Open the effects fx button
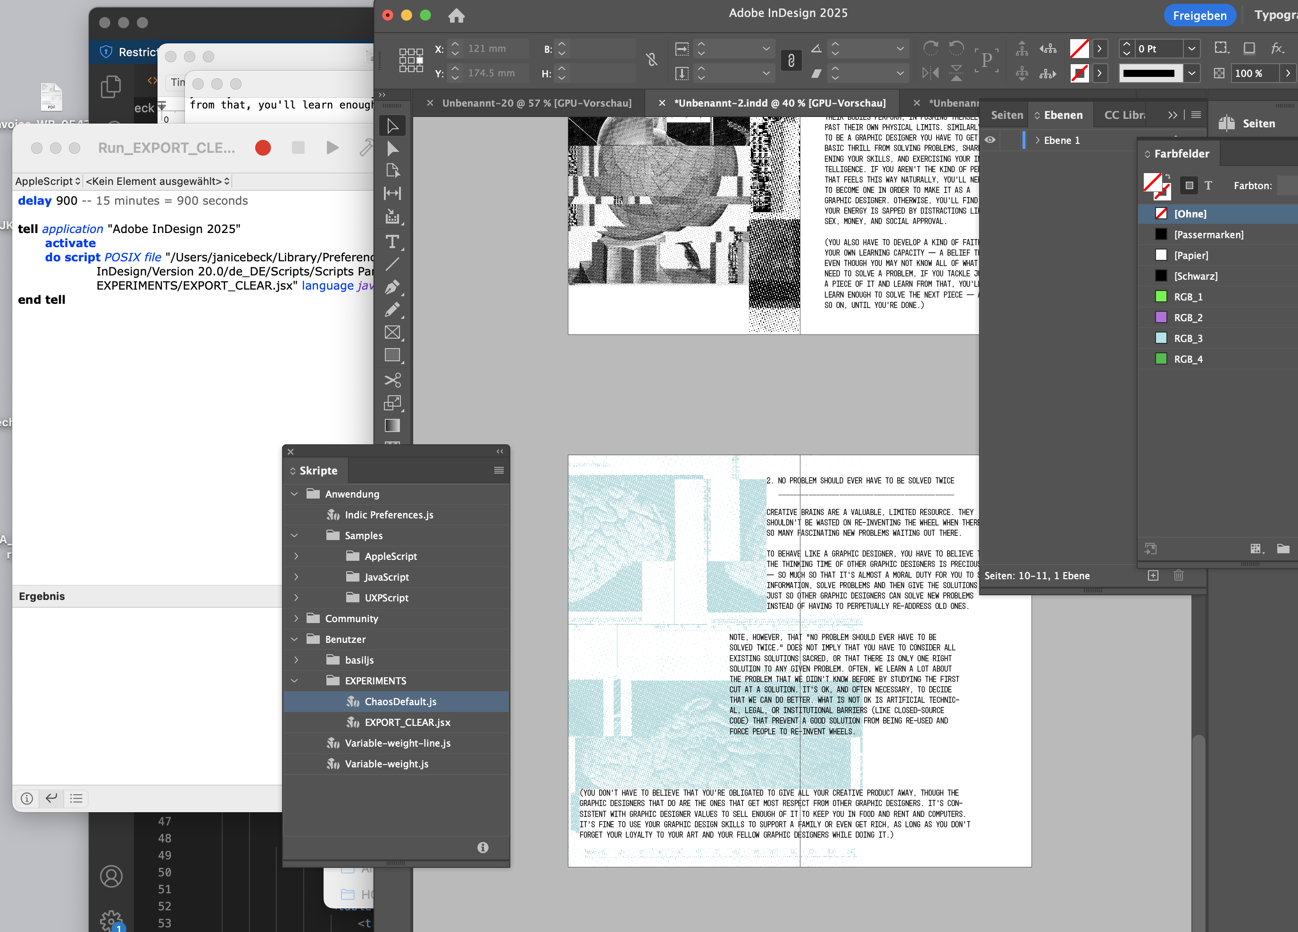The image size is (1298, 932). [x=1277, y=48]
